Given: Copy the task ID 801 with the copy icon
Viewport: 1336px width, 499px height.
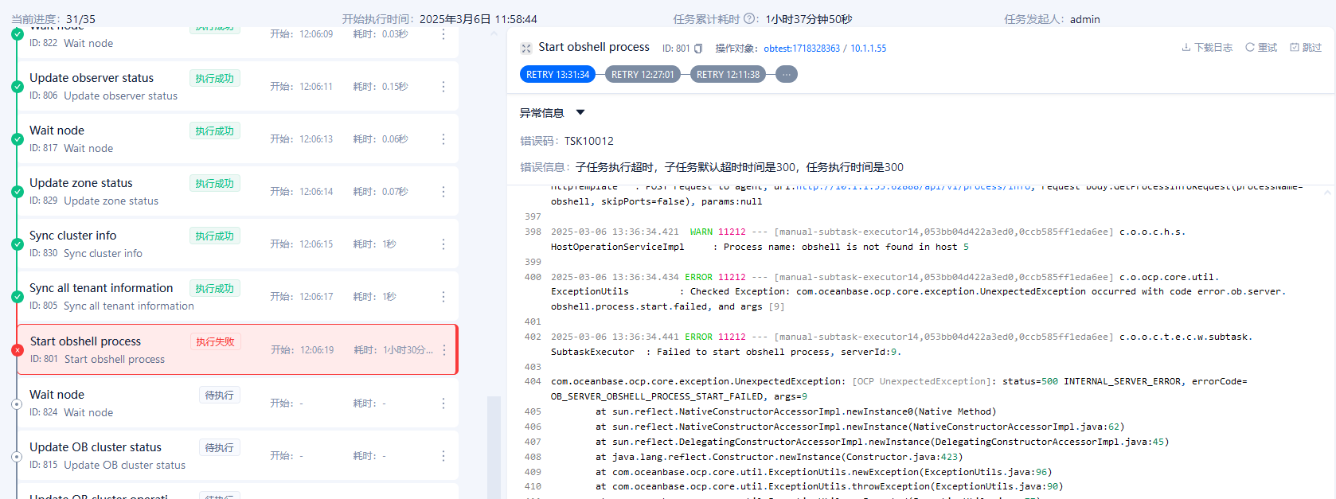Looking at the screenshot, I should pyautogui.click(x=698, y=49).
